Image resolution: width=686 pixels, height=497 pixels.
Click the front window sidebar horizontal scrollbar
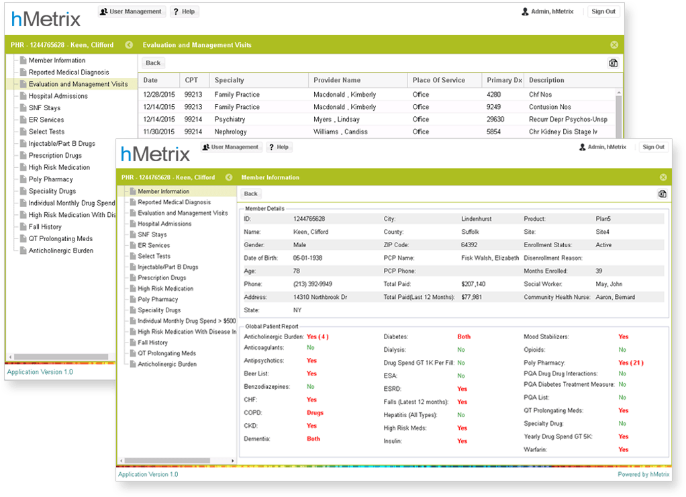(x=167, y=461)
